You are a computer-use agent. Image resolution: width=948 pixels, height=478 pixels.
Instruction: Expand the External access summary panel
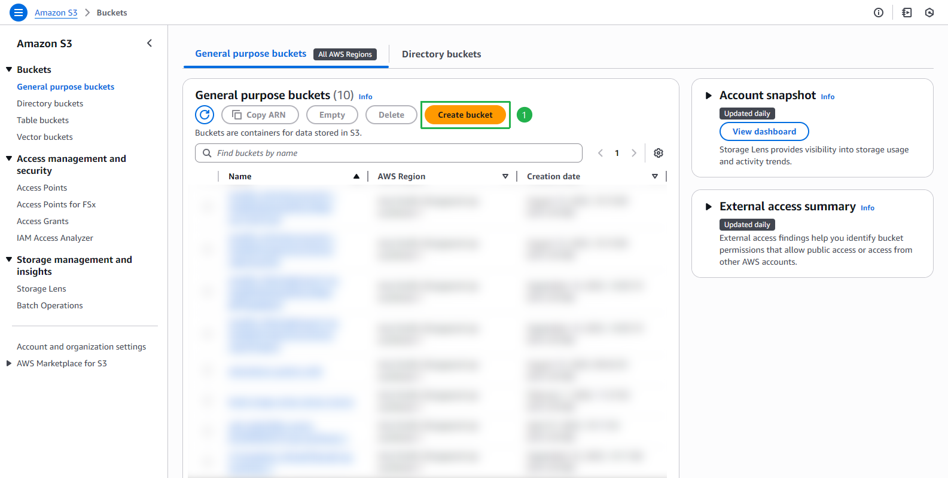709,207
